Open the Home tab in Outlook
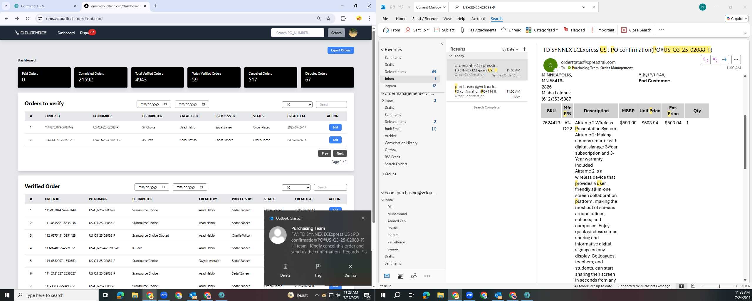This screenshot has height=301, width=752. [401, 19]
